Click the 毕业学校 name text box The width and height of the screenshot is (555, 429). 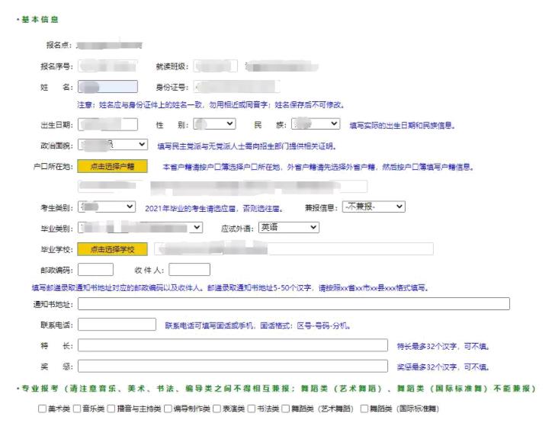294,249
